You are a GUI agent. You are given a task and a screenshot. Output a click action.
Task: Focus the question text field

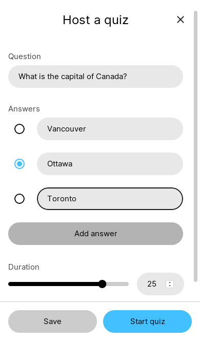(95, 77)
